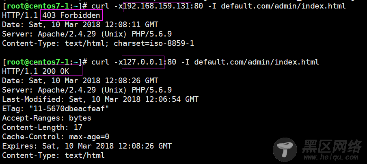Click the highlighted 403 Forbidden status
Screen dimensions: 367x164
[71, 15]
